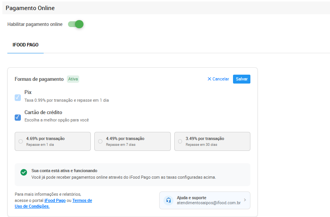Image resolution: width=330 pixels, height=217 pixels.
Task: Uncheck the Cartão de crédito checkbox
Action: 18,117
